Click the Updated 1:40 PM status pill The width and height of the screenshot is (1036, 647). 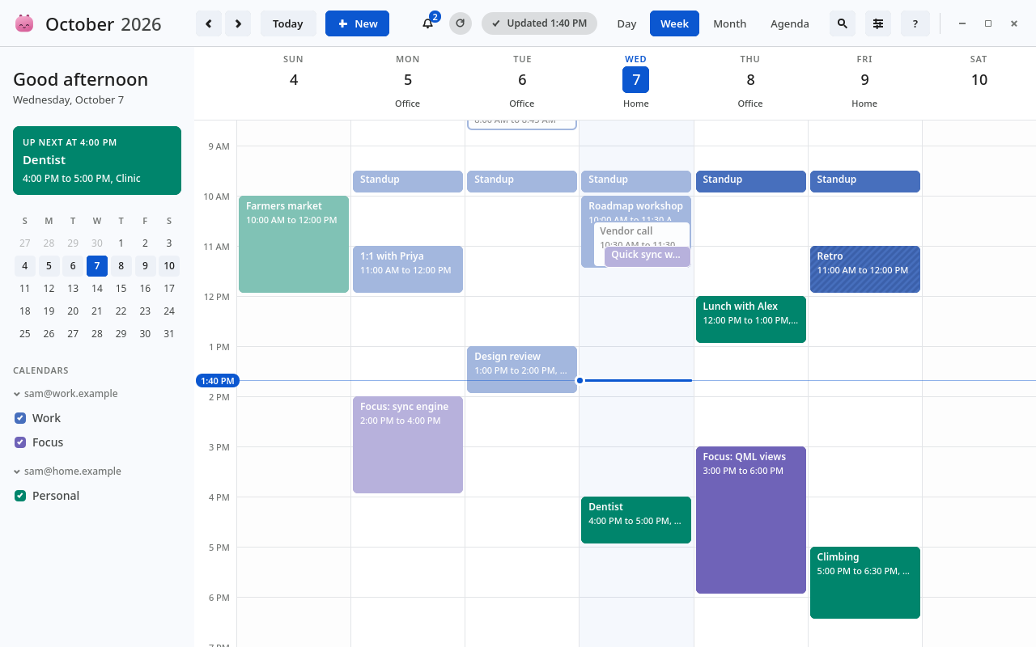click(x=539, y=23)
